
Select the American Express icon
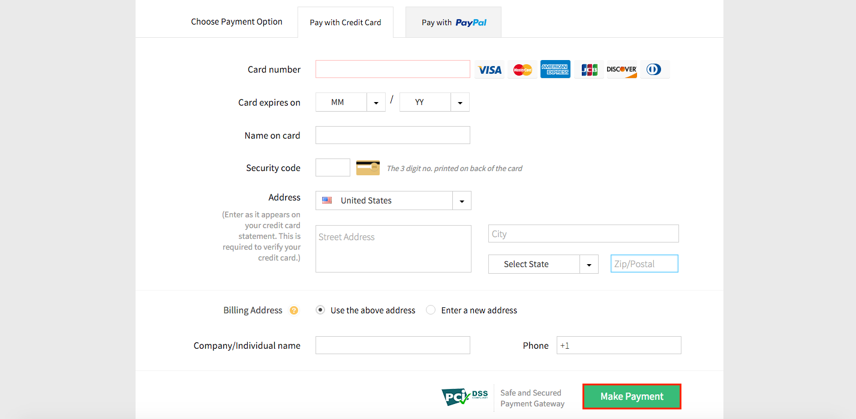555,69
